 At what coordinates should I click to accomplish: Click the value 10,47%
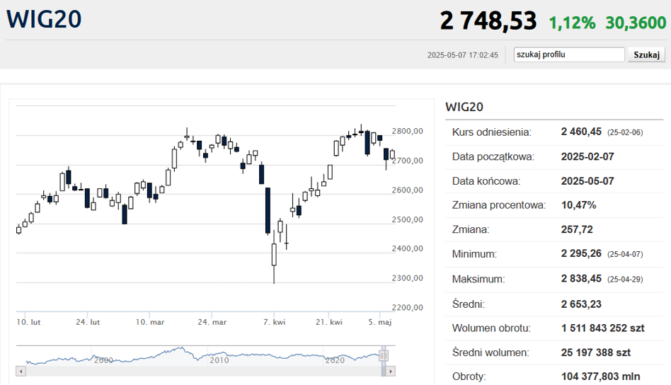click(578, 205)
